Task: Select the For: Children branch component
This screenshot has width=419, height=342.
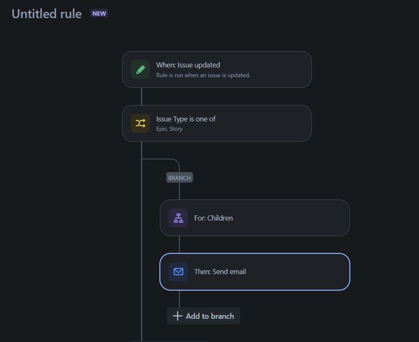Action: (255, 218)
